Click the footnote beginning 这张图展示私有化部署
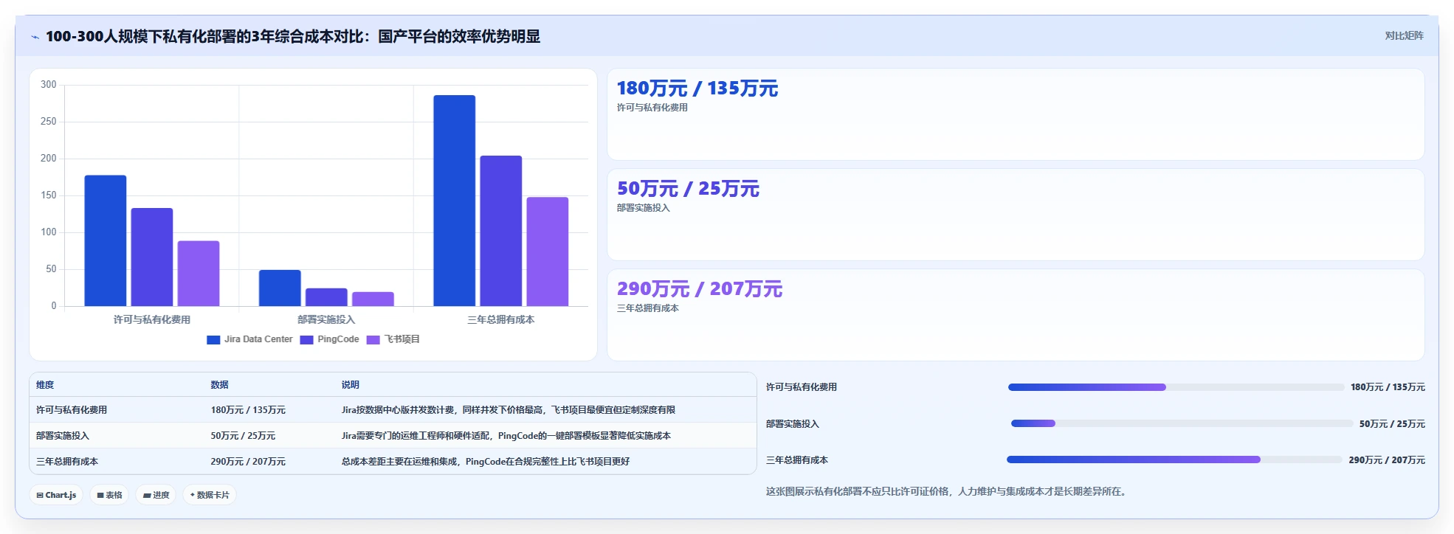The height and width of the screenshot is (534, 1454). tap(947, 491)
